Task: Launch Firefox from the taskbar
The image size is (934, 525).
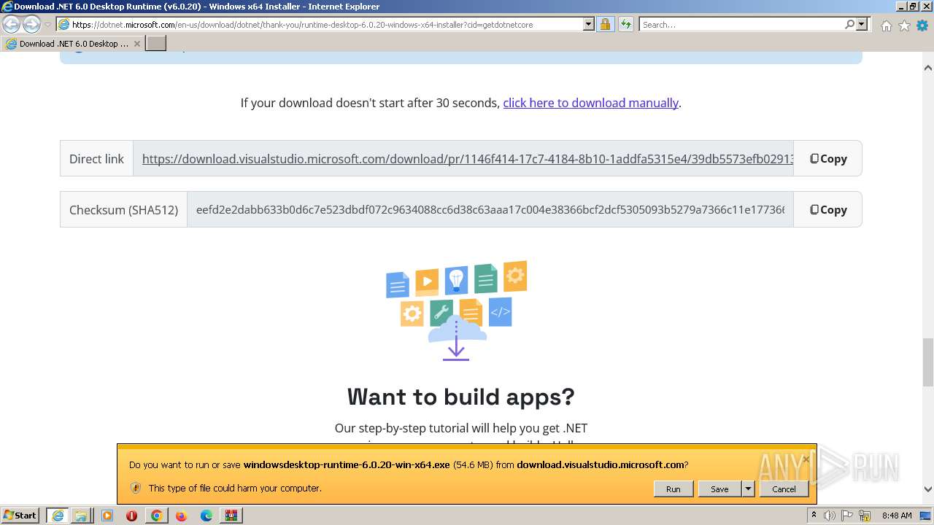Action: [181, 516]
